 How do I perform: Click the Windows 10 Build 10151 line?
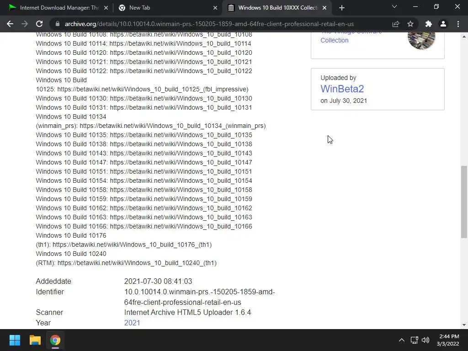click(144, 172)
